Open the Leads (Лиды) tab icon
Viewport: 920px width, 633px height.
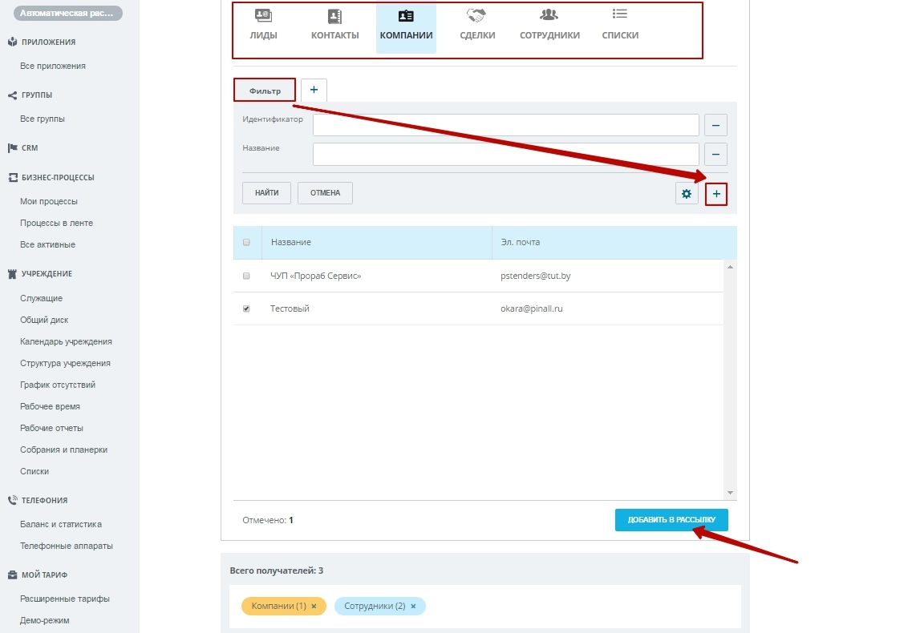pyautogui.click(x=263, y=16)
